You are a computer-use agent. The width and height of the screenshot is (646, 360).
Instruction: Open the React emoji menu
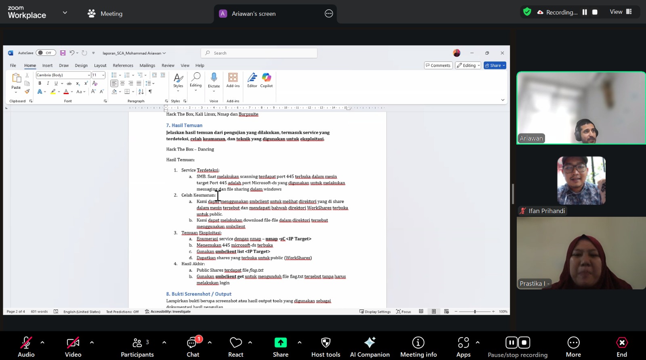[x=236, y=347]
